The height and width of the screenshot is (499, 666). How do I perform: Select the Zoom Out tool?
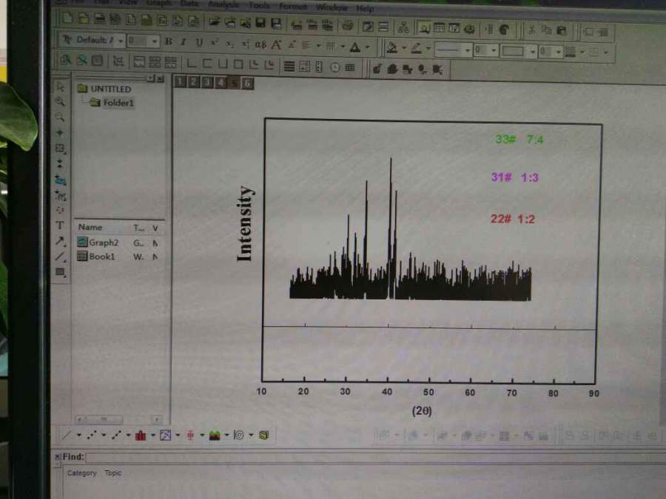[x=60, y=117]
